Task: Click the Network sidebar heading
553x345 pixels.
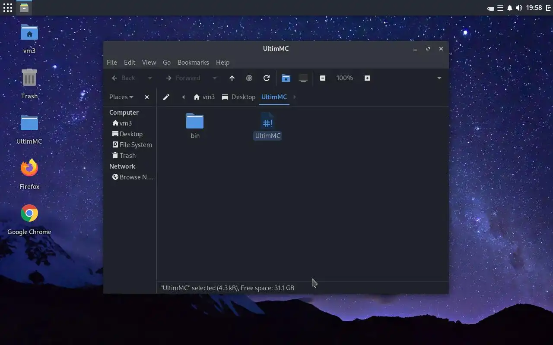Action: (x=122, y=166)
